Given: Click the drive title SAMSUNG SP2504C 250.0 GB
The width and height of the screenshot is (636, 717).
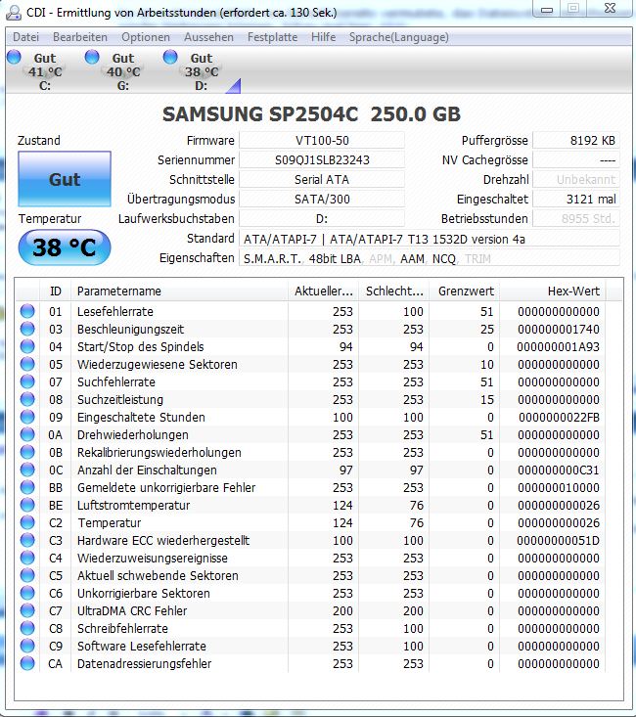Looking at the screenshot, I should tap(311, 114).
